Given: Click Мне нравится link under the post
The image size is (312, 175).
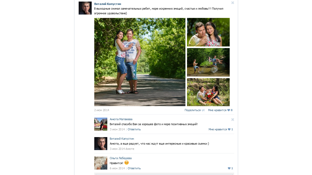Looking at the screenshot, I should point(217,110).
